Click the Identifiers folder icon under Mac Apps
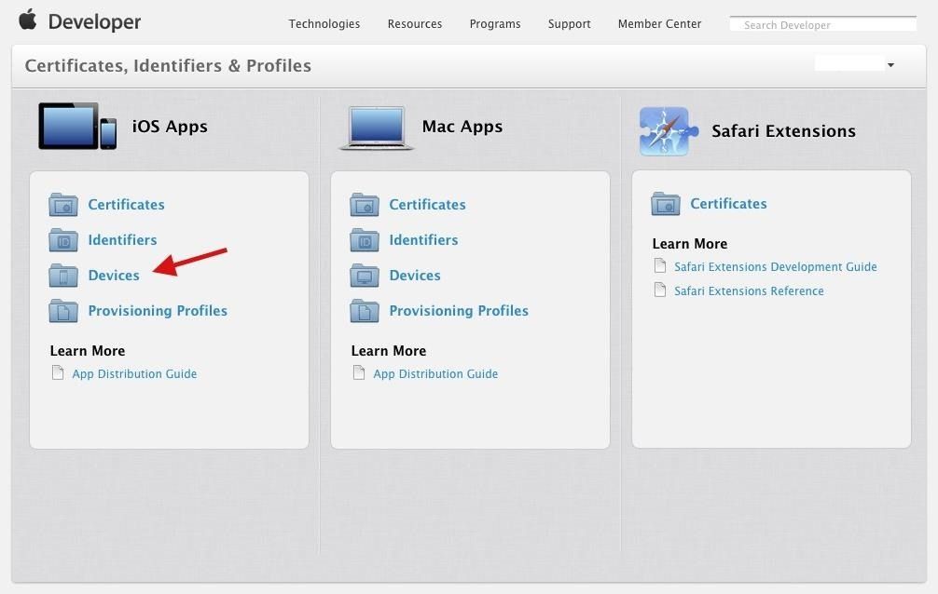 [x=364, y=239]
